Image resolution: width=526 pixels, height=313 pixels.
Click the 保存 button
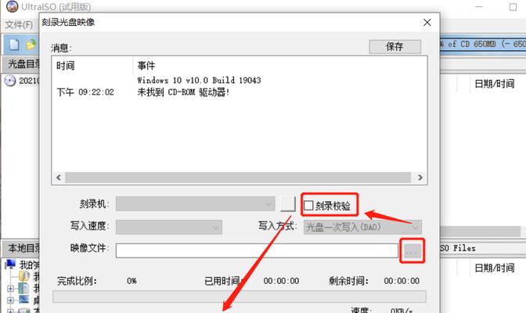tap(394, 46)
